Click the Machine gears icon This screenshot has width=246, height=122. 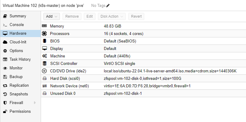(x=45, y=56)
